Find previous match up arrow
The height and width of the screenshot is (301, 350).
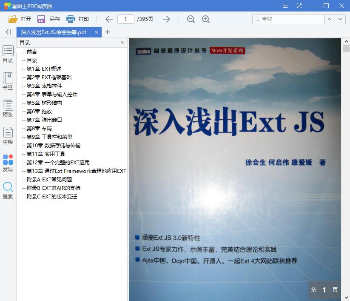pyautogui.click(x=330, y=19)
